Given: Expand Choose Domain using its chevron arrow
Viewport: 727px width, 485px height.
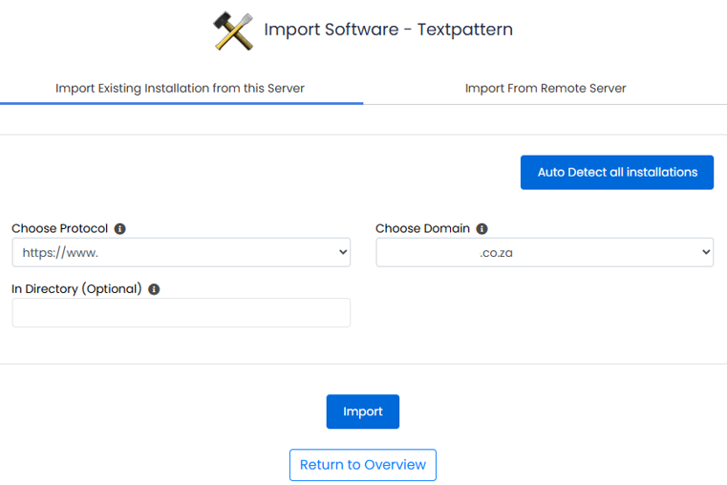Looking at the screenshot, I should [x=706, y=253].
